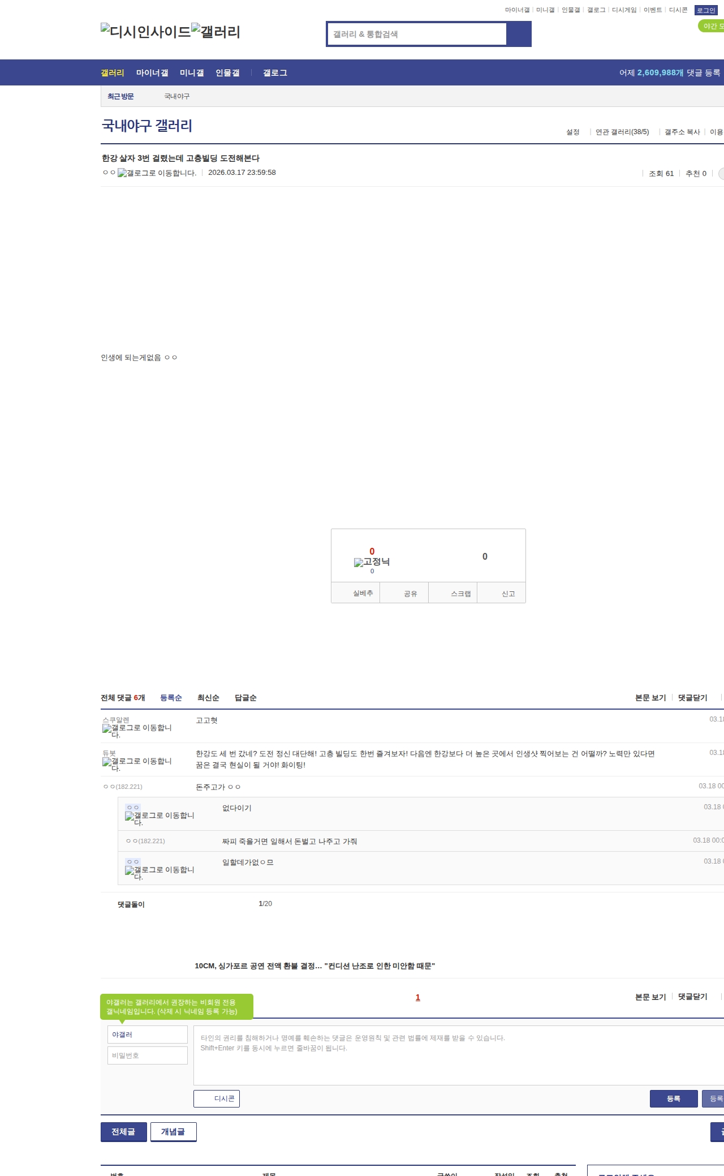Select 갤로그 in the main navigation bar
This screenshot has width=724, height=1176.
pyautogui.click(x=275, y=73)
